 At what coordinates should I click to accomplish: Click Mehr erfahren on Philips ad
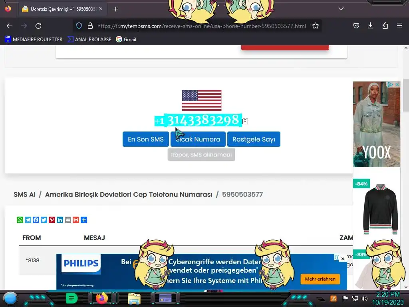click(x=320, y=279)
